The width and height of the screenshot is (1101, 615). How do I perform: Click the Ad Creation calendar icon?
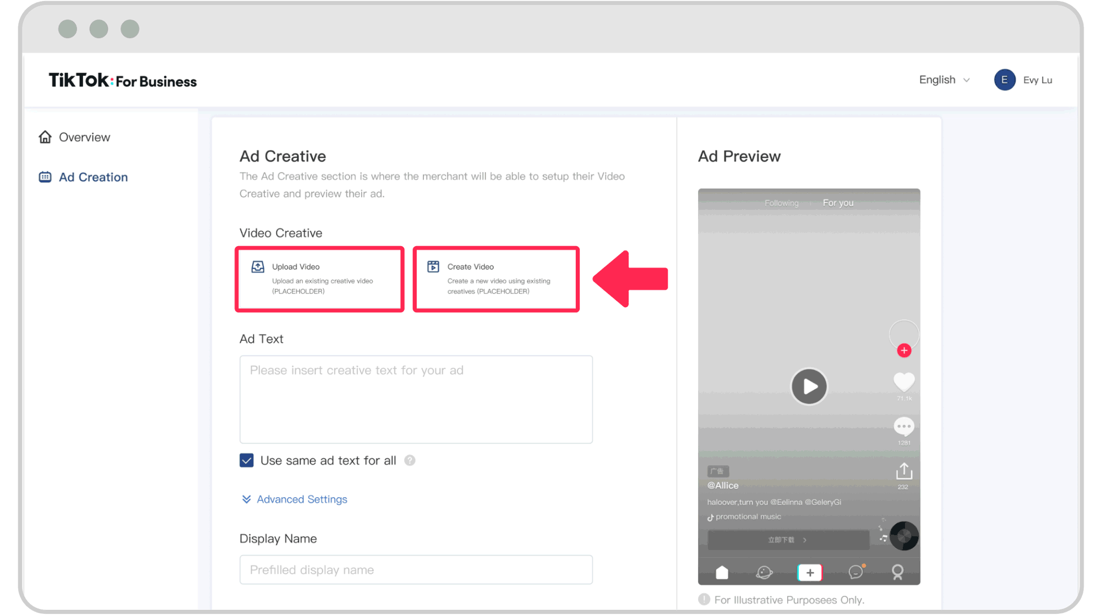45,177
